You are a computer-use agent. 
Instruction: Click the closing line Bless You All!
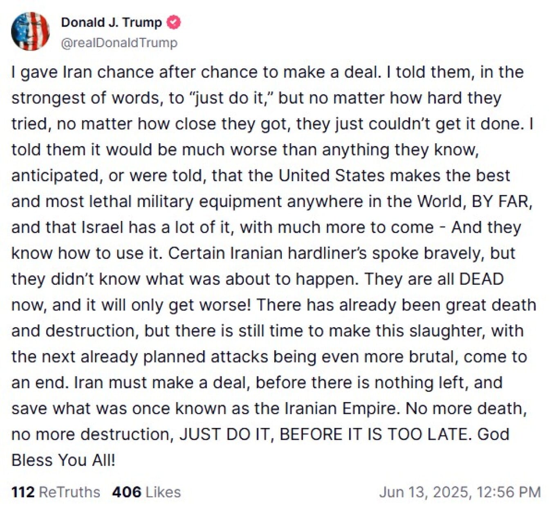click(63, 460)
